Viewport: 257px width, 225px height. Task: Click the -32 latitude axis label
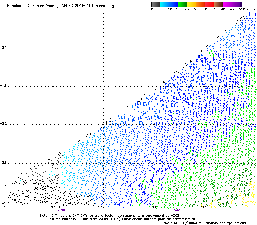(3, 48)
